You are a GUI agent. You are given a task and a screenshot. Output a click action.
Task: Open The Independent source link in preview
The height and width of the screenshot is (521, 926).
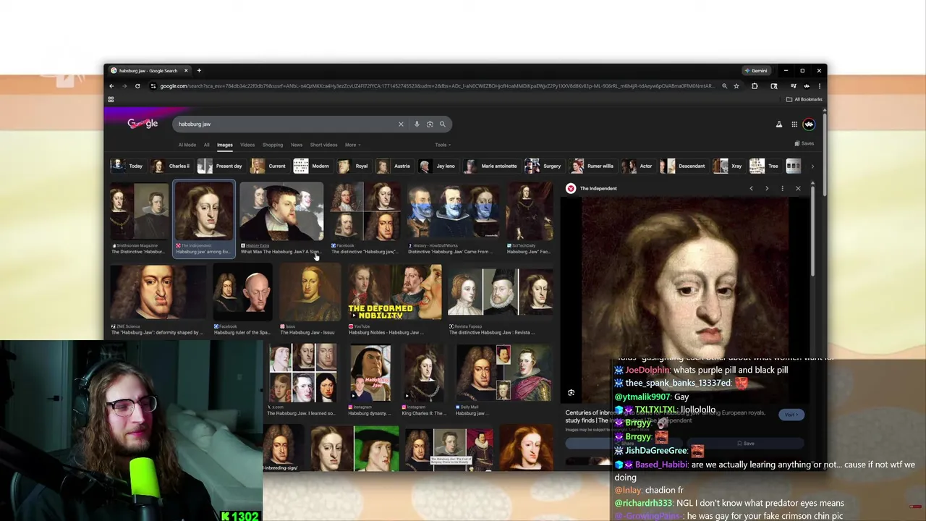click(x=592, y=188)
